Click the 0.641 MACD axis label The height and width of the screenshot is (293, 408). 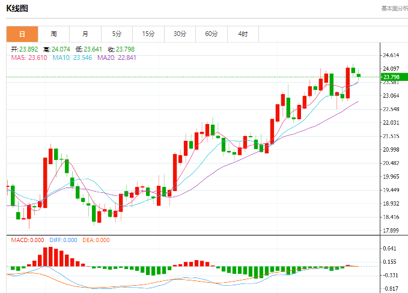click(389, 249)
